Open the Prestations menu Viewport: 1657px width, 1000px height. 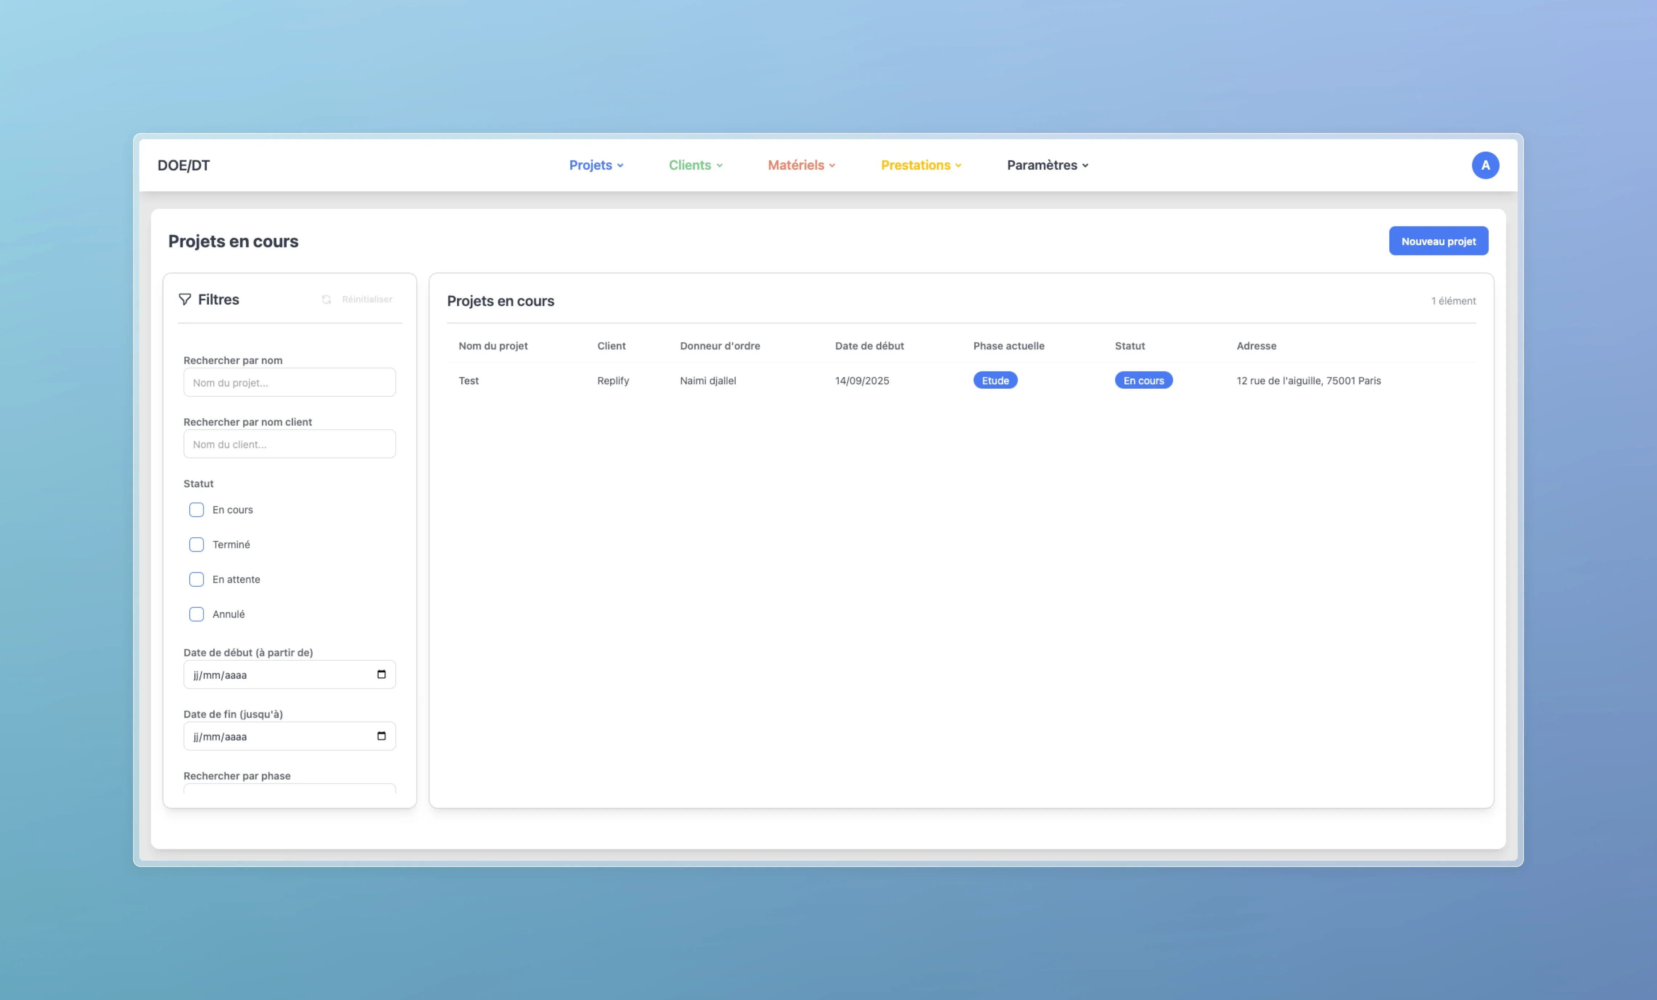(x=921, y=165)
